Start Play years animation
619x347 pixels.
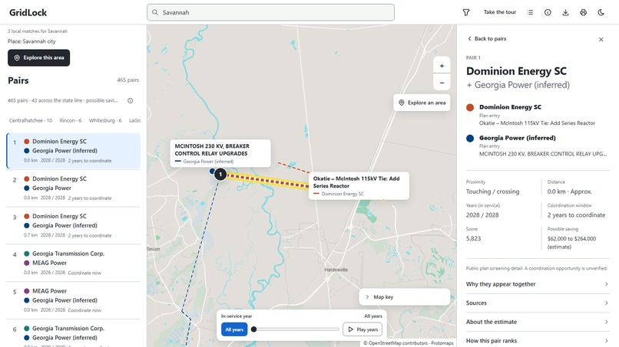coord(362,329)
